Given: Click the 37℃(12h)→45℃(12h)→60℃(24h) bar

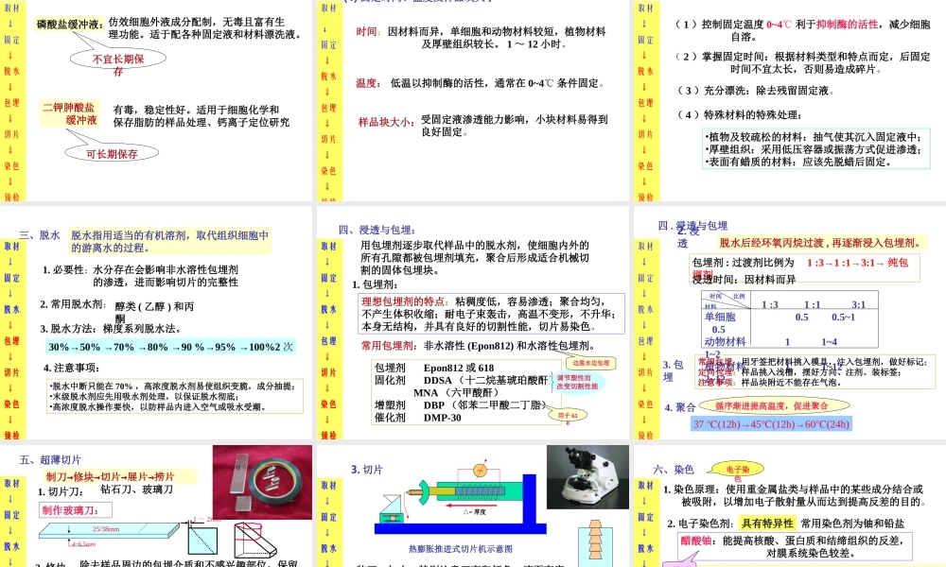Looking at the screenshot, I should click(x=771, y=424).
